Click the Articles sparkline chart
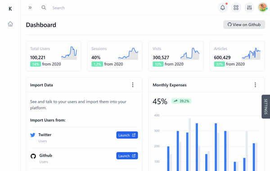 point(251,54)
